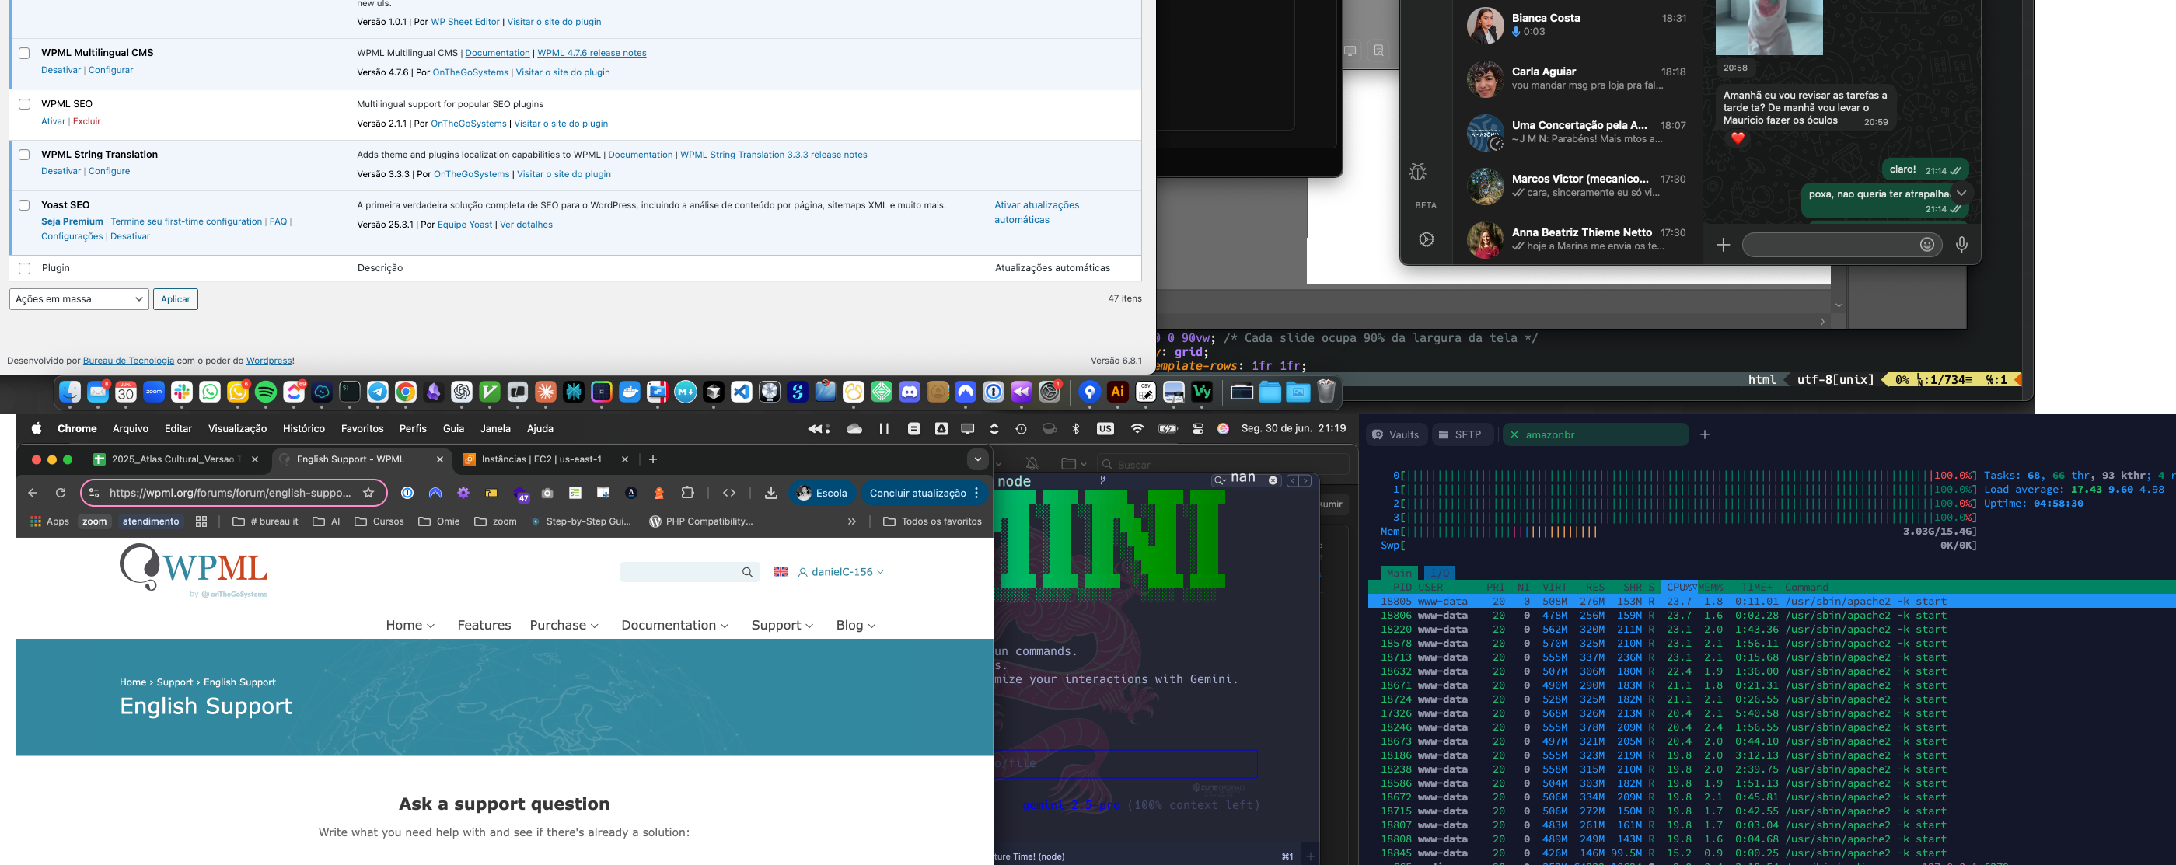Image resolution: width=2176 pixels, height=865 pixels.
Task: Switch to Instâncias EC2 us-east-1 tab
Action: click(x=546, y=459)
